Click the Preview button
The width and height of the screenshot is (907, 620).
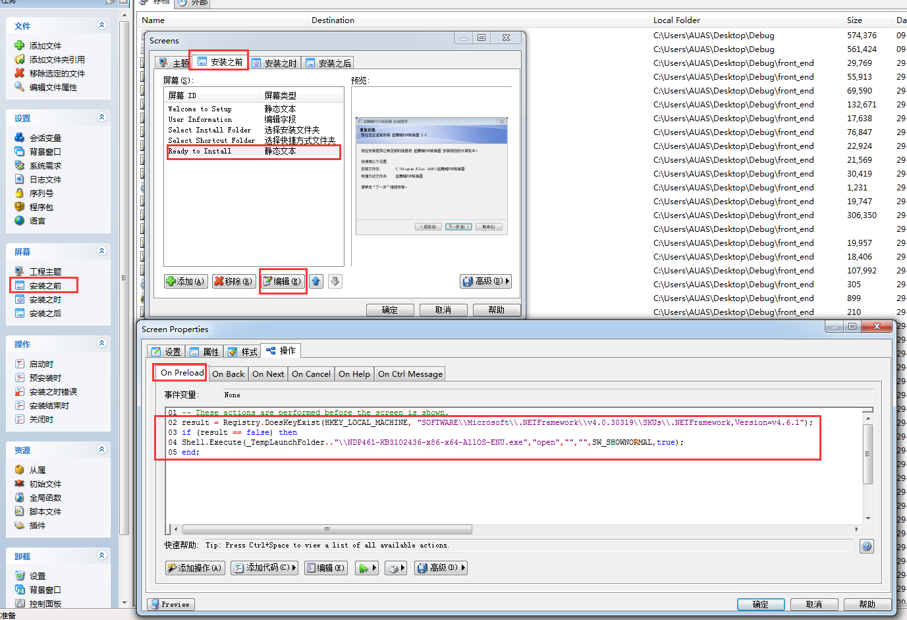point(170,604)
